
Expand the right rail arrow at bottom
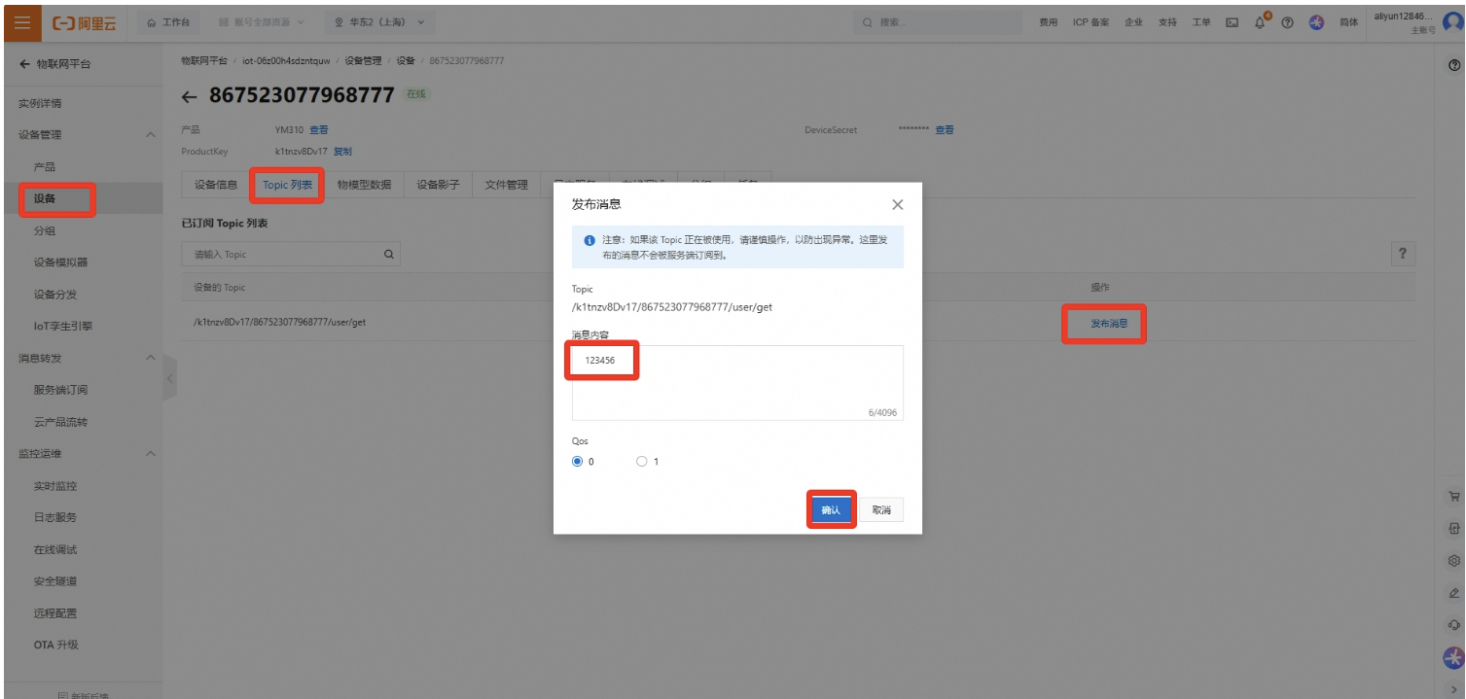(1453, 689)
